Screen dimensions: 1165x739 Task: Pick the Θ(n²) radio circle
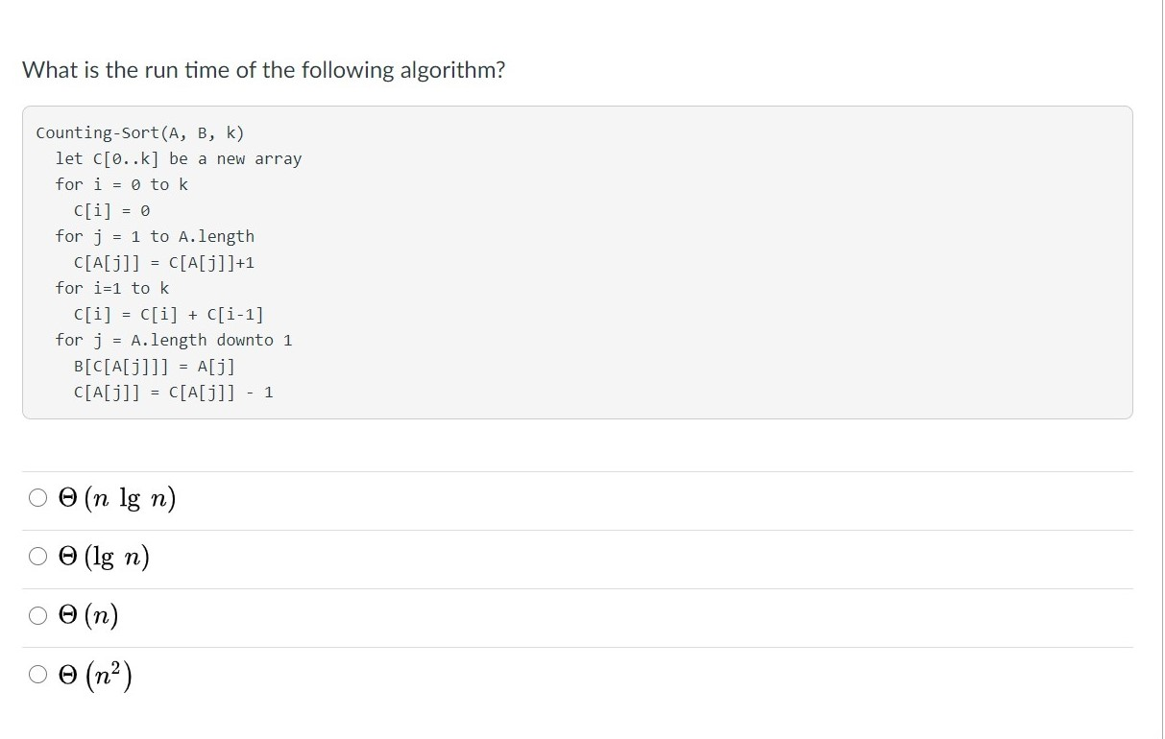point(37,675)
